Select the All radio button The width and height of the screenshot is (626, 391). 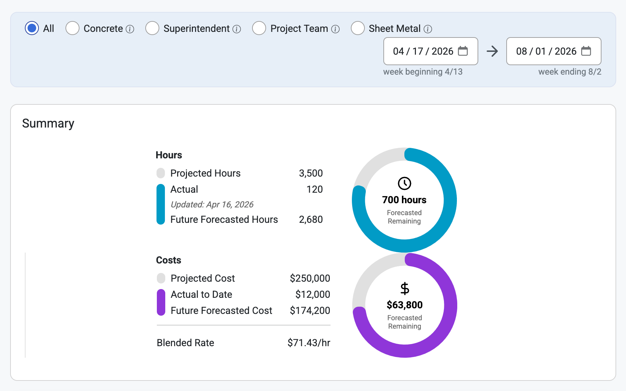pyautogui.click(x=32, y=28)
